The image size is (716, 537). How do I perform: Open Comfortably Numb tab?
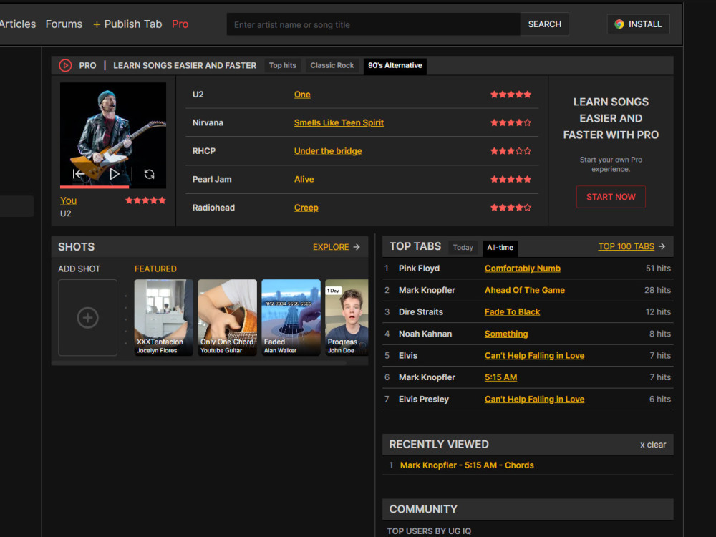pos(523,268)
